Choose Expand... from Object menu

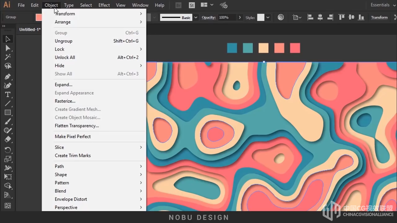[94, 85]
